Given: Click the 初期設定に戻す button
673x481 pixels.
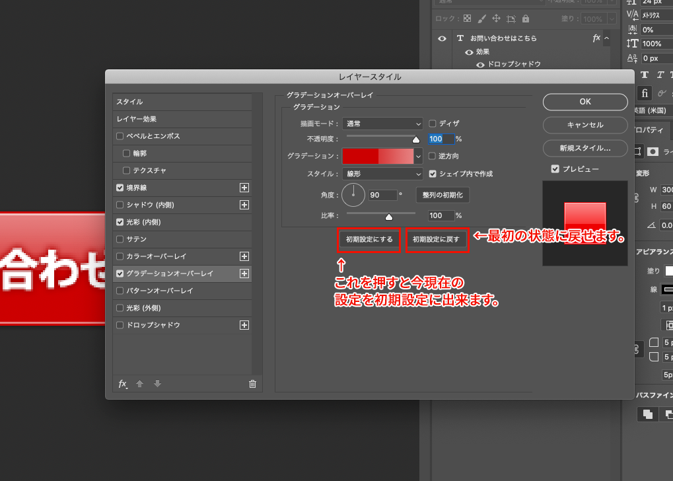Looking at the screenshot, I should click(x=436, y=239).
